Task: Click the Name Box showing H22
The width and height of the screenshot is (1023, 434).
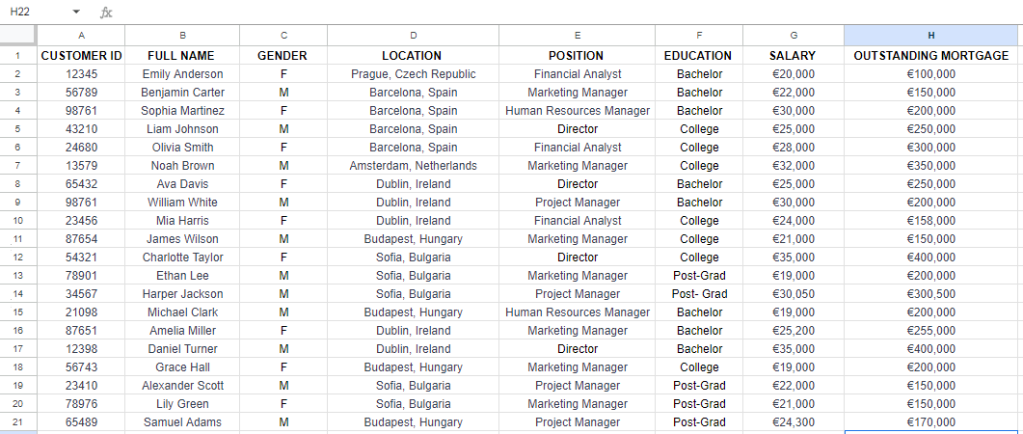Action: coord(34,13)
